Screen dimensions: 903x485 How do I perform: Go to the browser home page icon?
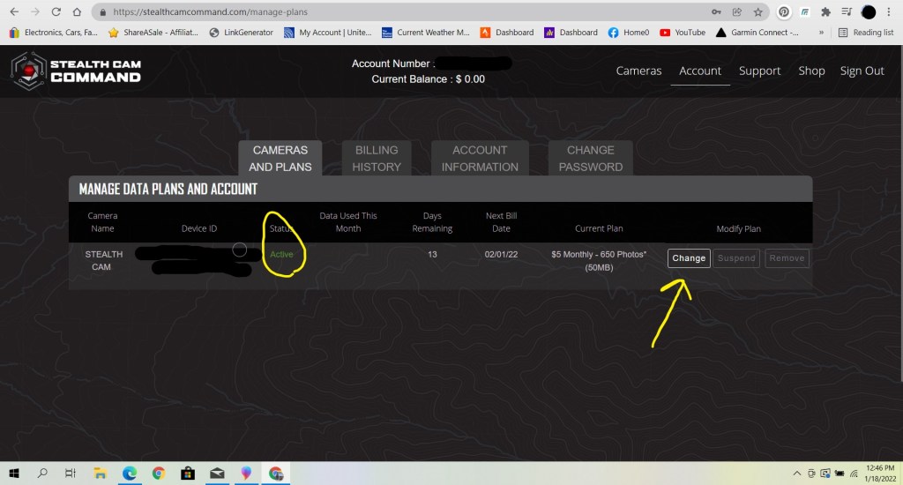78,12
